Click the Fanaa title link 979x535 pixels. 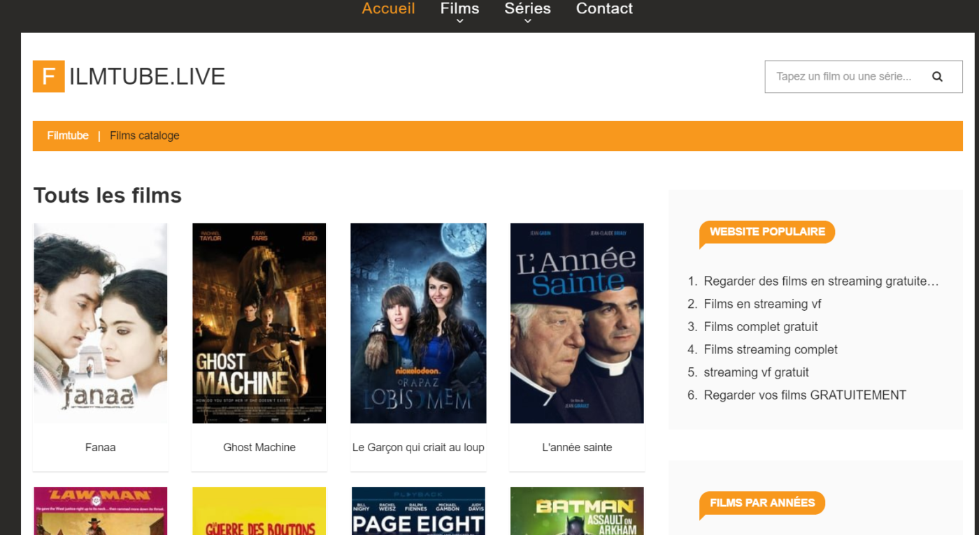click(100, 447)
